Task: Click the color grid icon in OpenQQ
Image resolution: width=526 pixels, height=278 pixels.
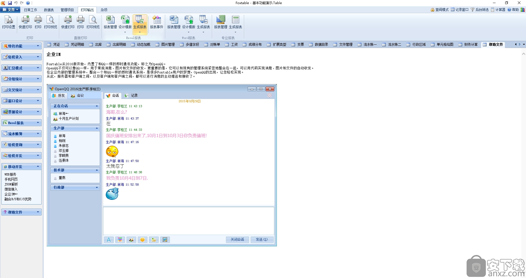Action: [x=120, y=240]
